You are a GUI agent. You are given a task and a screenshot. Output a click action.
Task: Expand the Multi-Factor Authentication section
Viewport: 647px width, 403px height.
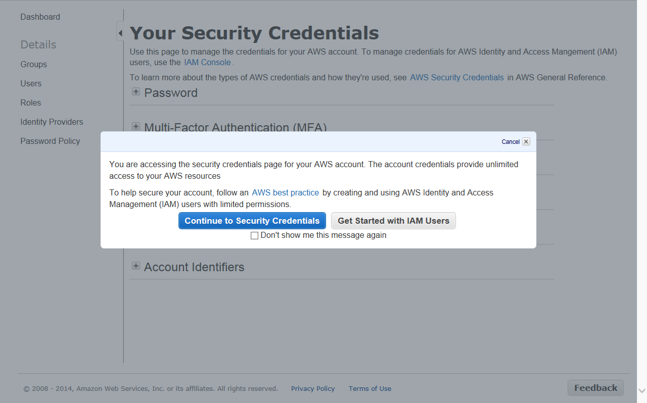point(136,126)
